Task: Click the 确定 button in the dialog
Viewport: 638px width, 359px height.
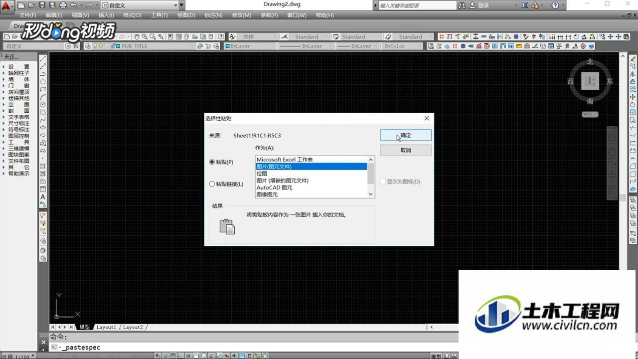Action: [x=405, y=135]
